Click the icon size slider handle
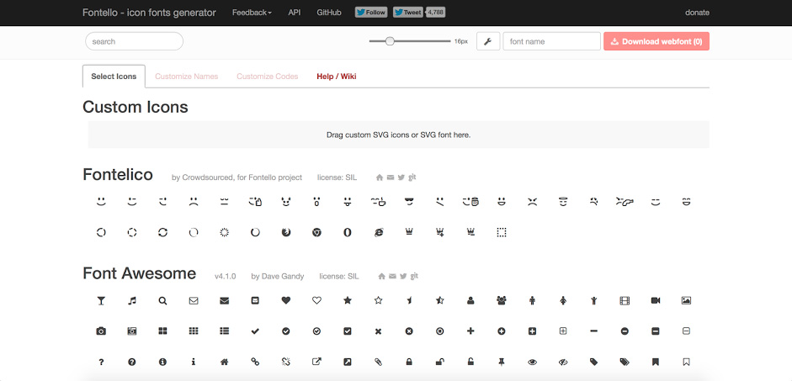 tap(390, 41)
